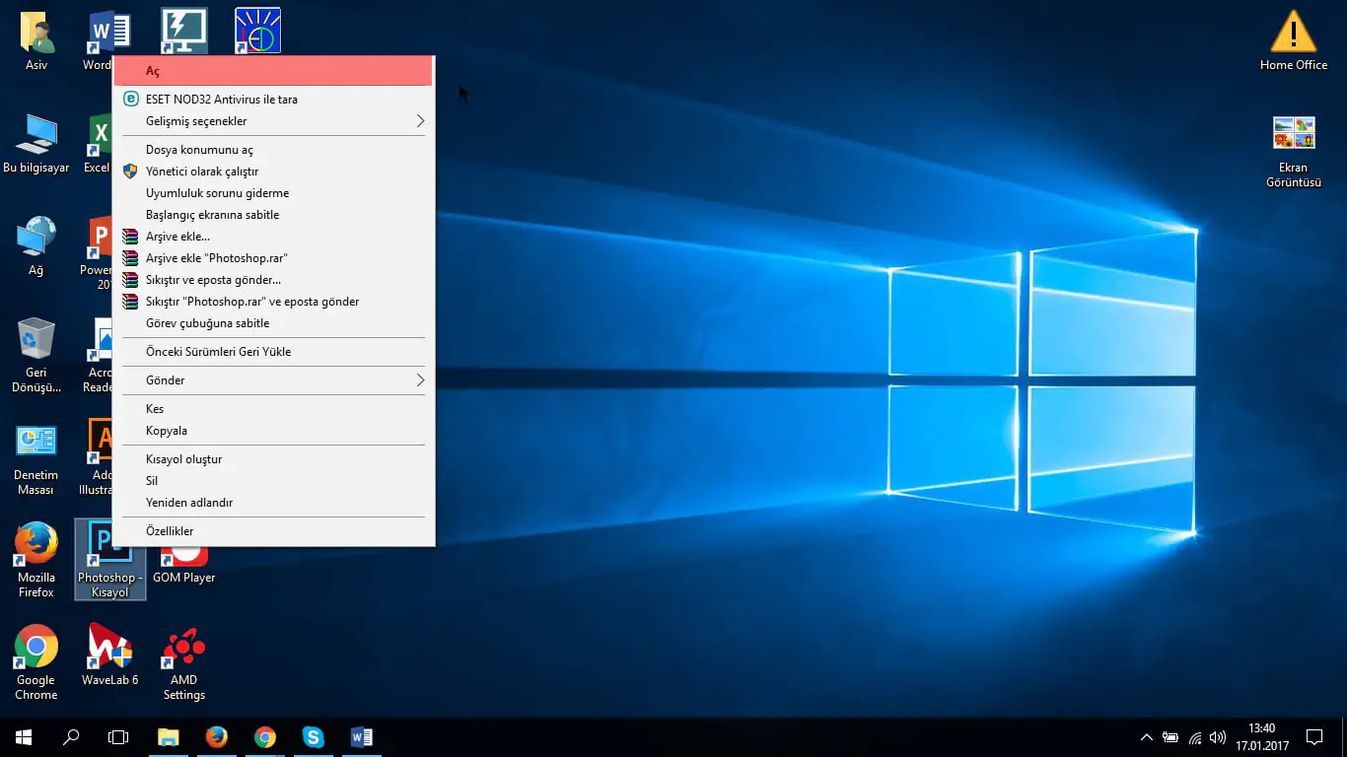
Task: Select the AMD Settings desktop icon
Action: click(183, 648)
